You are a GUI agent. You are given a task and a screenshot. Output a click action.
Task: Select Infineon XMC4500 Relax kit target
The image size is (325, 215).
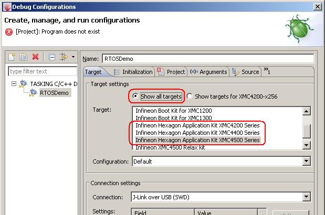(170, 147)
